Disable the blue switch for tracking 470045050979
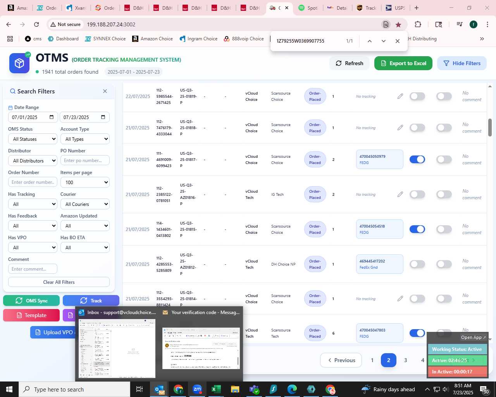The width and height of the screenshot is (496, 397). 417,159
